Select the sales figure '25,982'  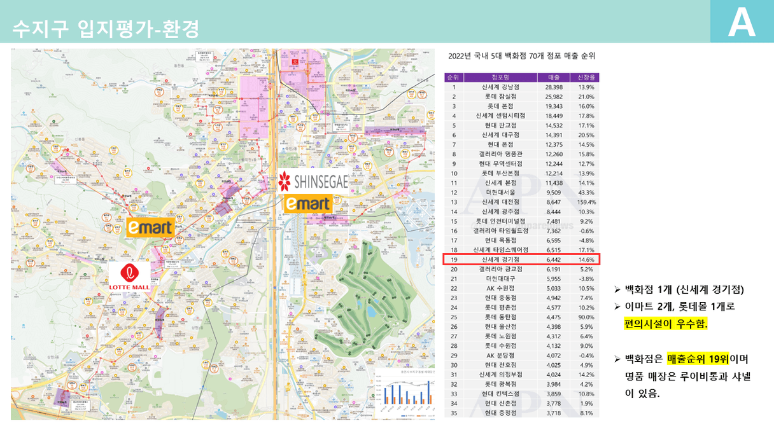click(554, 97)
